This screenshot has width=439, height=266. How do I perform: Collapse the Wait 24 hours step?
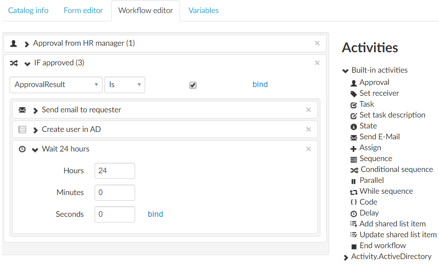pos(35,150)
